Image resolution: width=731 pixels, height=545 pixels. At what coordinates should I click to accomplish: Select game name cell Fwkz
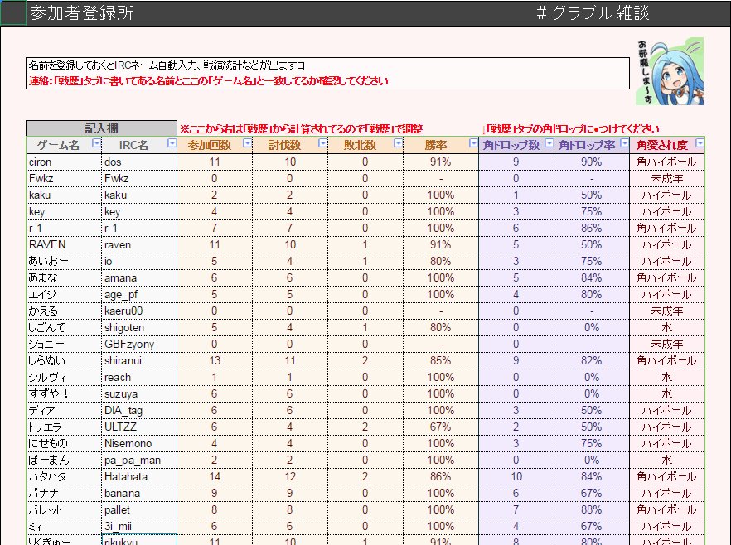tap(64, 178)
